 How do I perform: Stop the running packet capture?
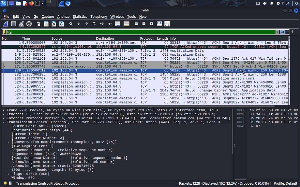14,24
